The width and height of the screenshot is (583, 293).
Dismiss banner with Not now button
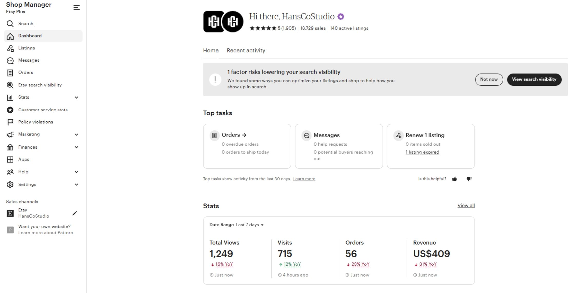[x=489, y=80]
